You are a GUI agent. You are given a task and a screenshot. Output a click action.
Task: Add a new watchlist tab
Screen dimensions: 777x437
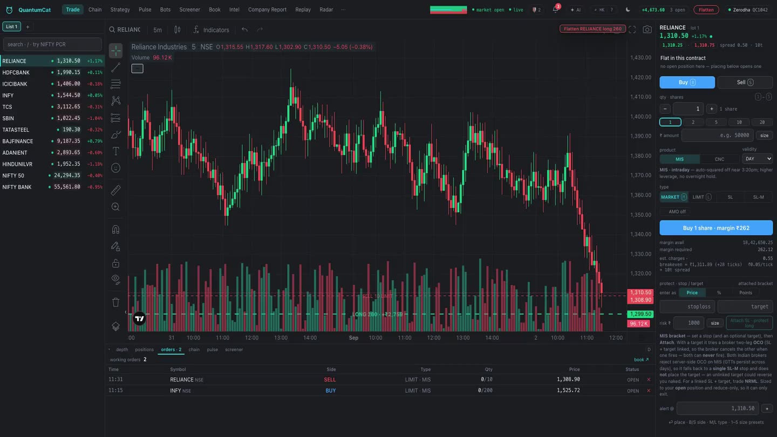pyautogui.click(x=28, y=26)
